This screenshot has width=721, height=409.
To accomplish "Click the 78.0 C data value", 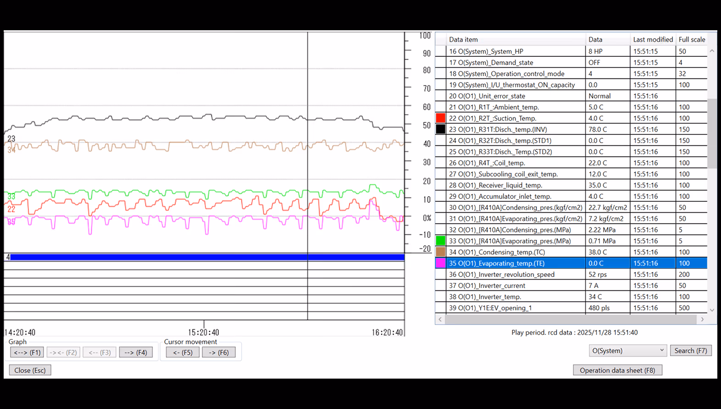I will (x=598, y=129).
